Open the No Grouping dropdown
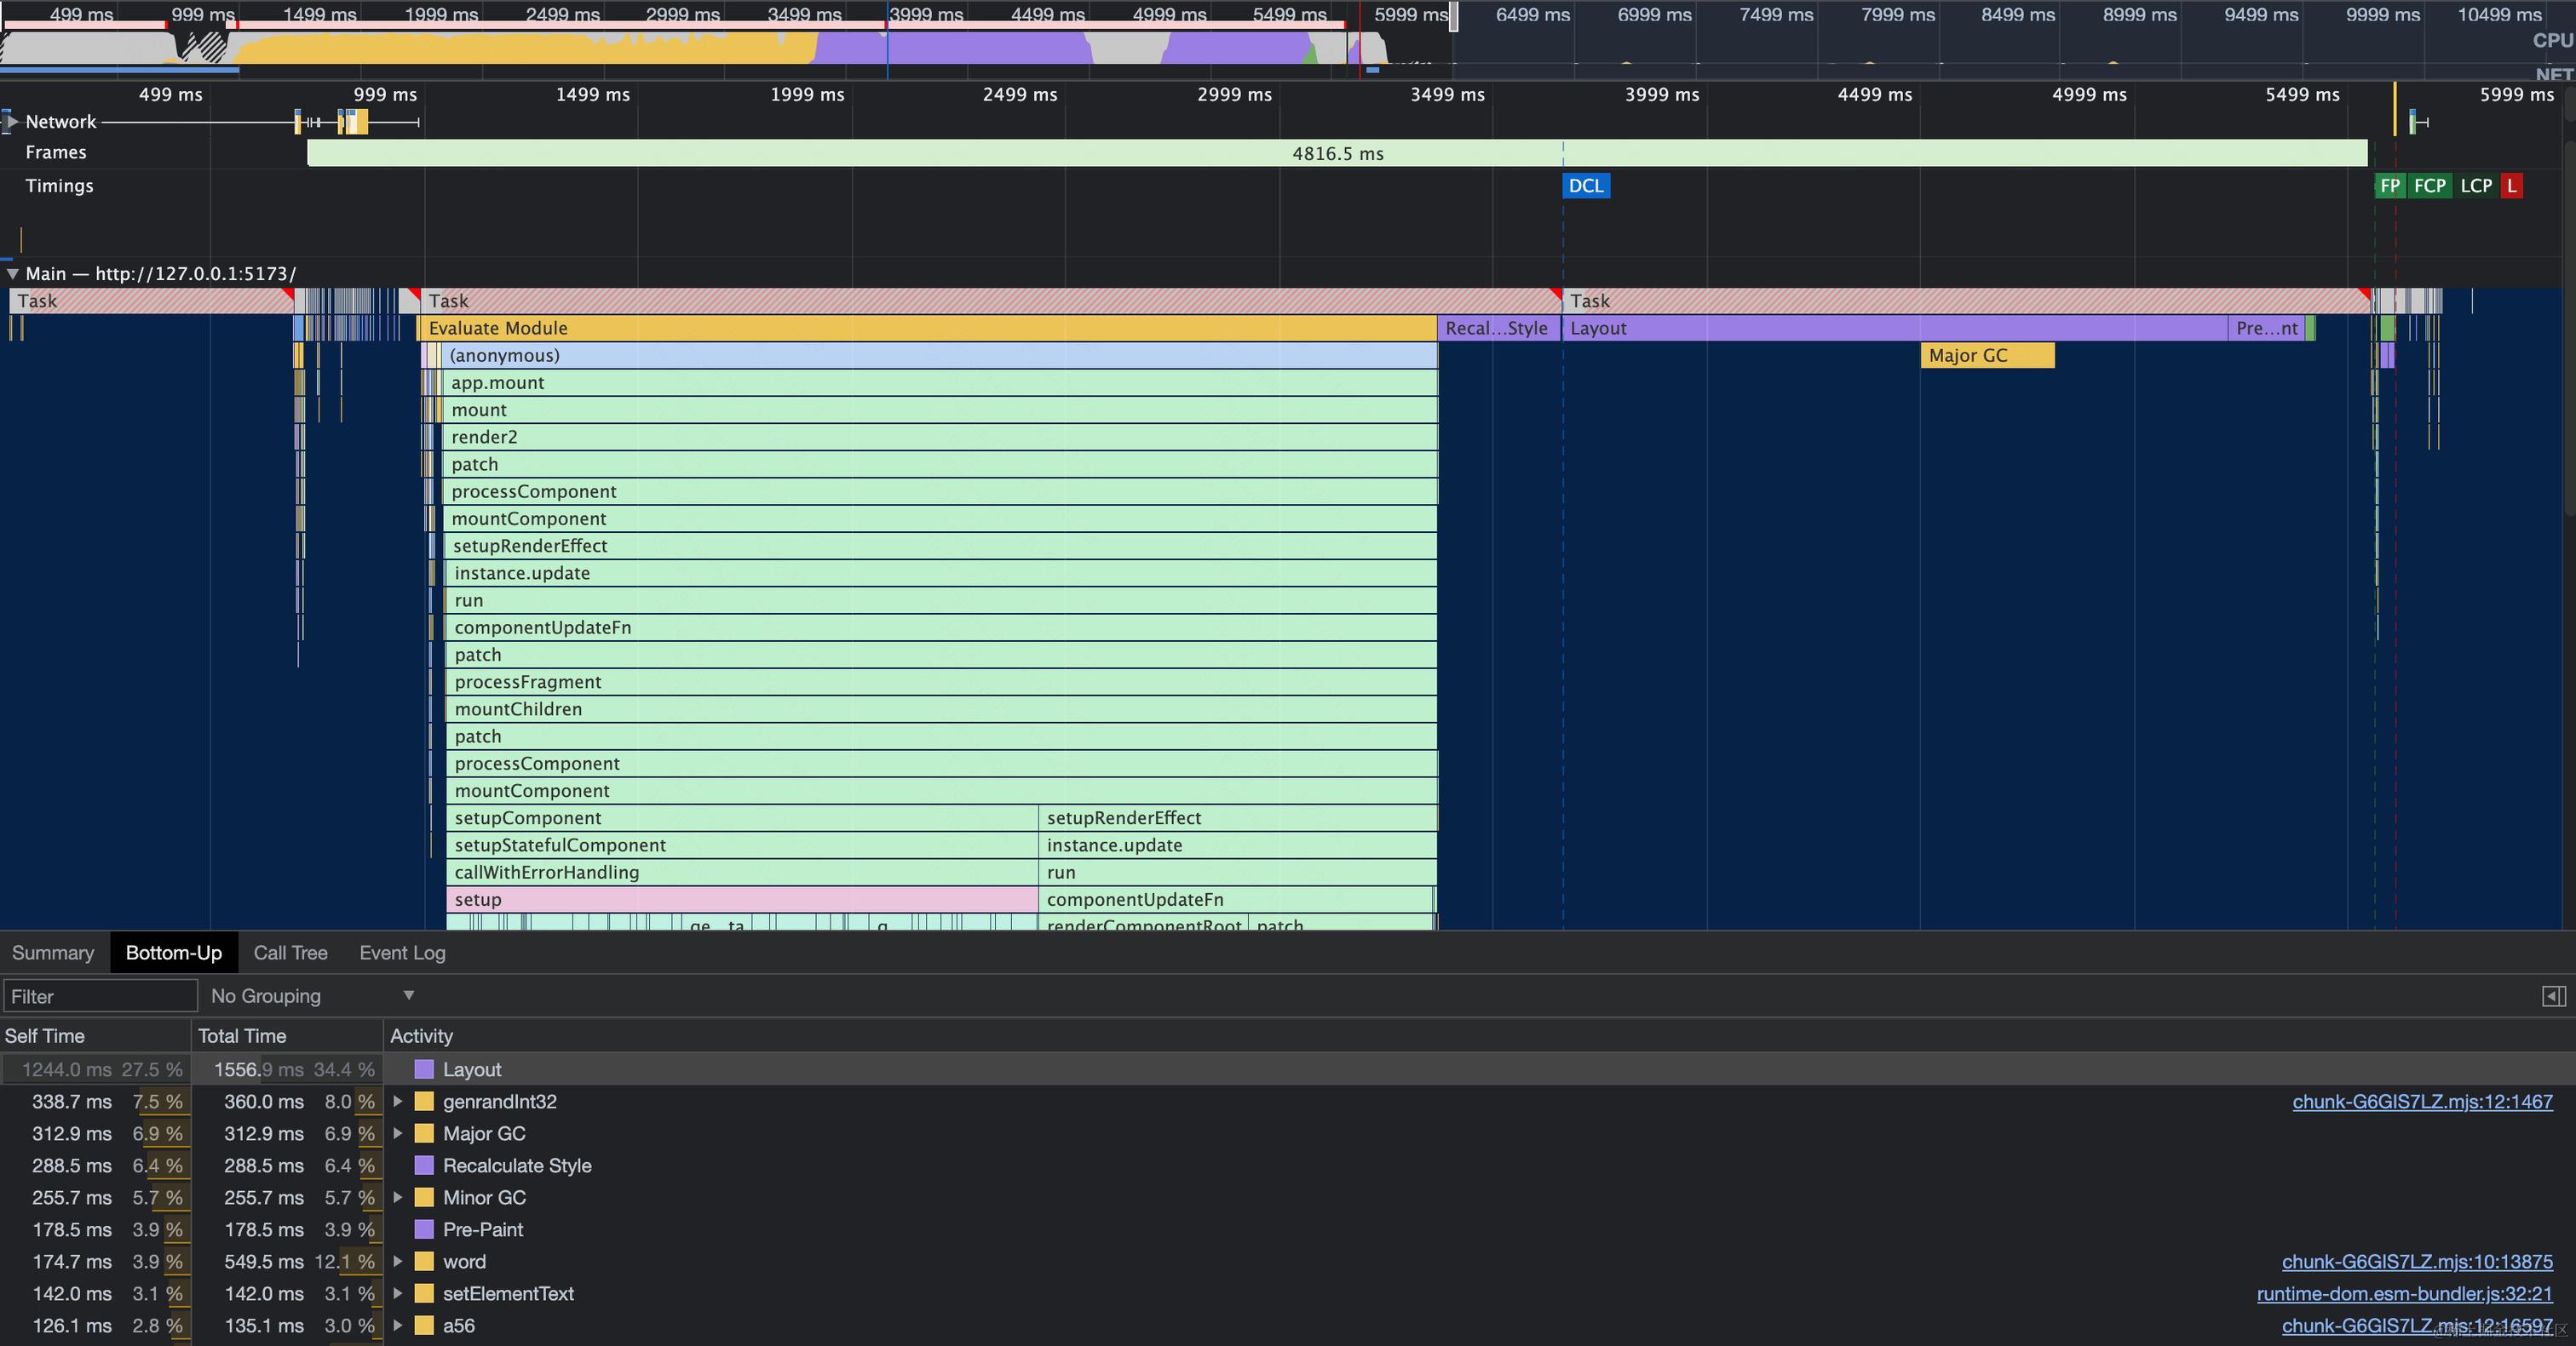Viewport: 2576px width, 1346px height. [x=312, y=996]
